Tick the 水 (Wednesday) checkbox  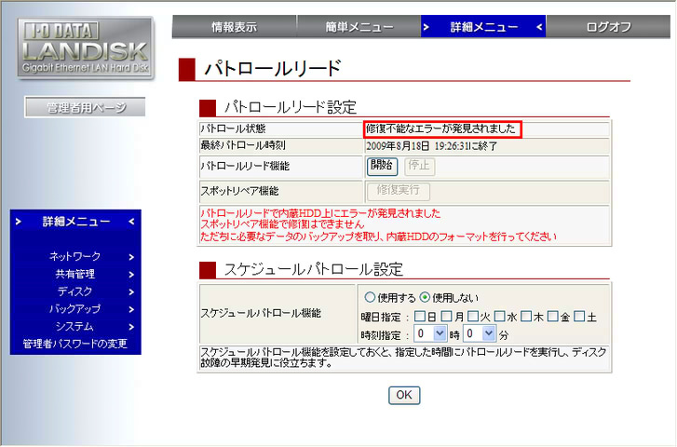point(499,317)
